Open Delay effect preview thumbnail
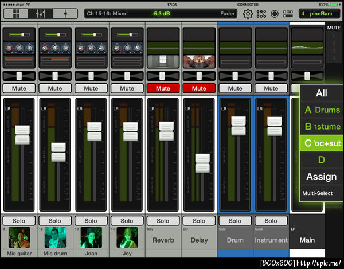This screenshot has width=344, height=269. 198,61
